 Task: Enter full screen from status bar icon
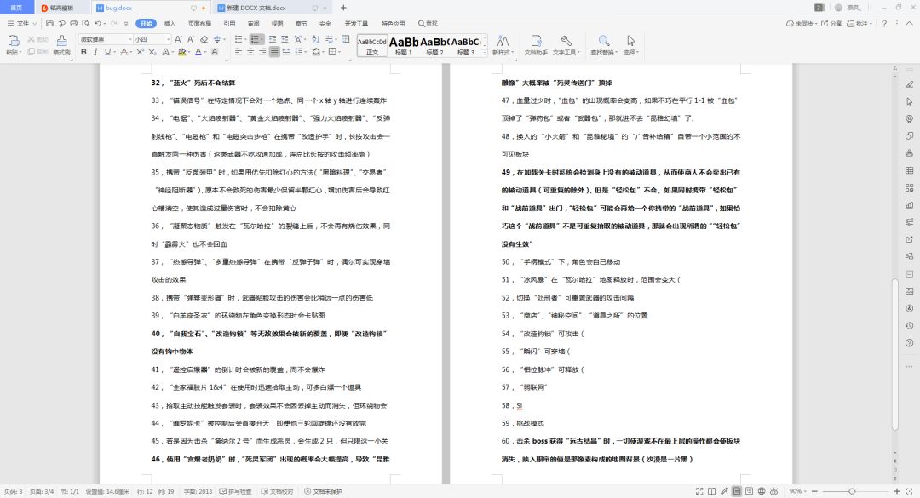click(x=699, y=491)
